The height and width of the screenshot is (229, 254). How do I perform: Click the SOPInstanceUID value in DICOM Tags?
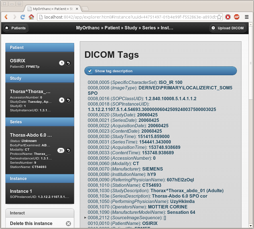click(152, 110)
